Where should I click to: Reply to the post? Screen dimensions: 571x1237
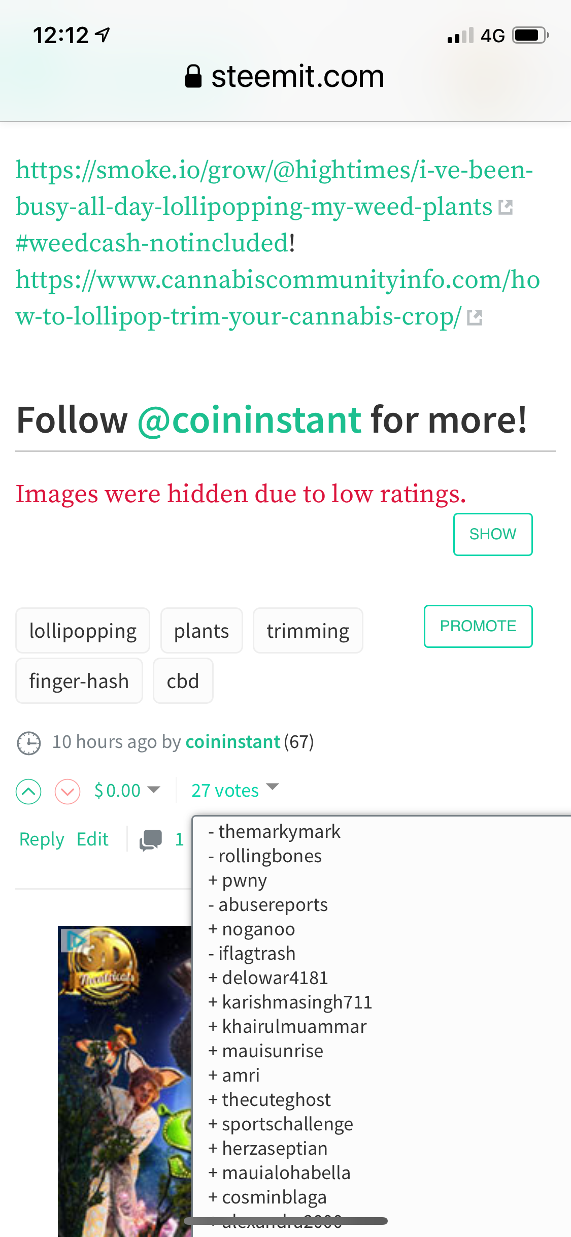coord(42,839)
